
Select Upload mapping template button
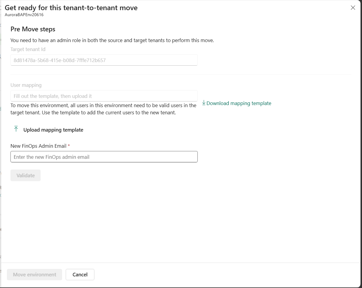(49, 130)
